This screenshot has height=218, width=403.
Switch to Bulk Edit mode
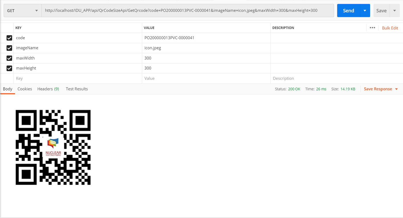point(390,28)
